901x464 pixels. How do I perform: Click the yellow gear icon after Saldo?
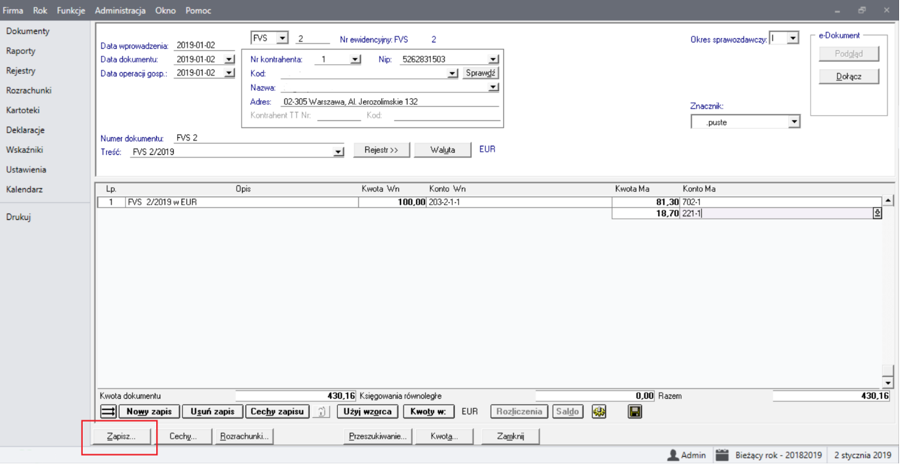(599, 412)
